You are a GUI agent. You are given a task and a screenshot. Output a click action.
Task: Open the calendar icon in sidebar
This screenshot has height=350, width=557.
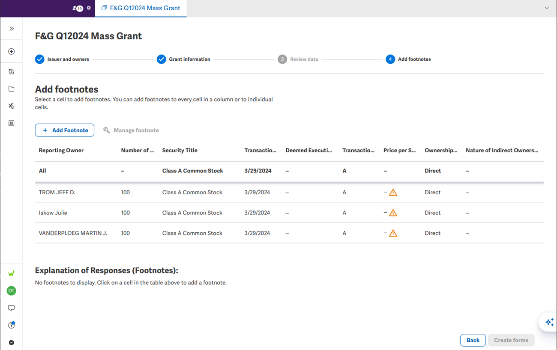pyautogui.click(x=12, y=123)
